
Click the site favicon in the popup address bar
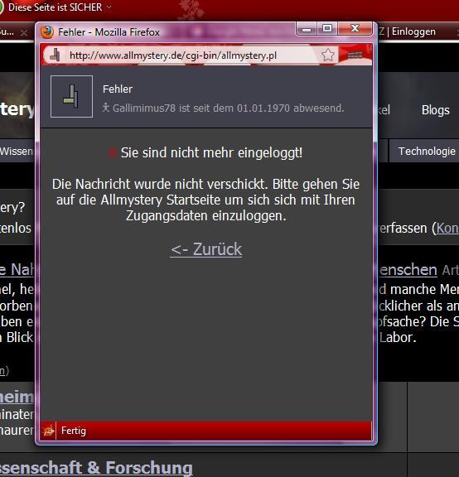55,55
